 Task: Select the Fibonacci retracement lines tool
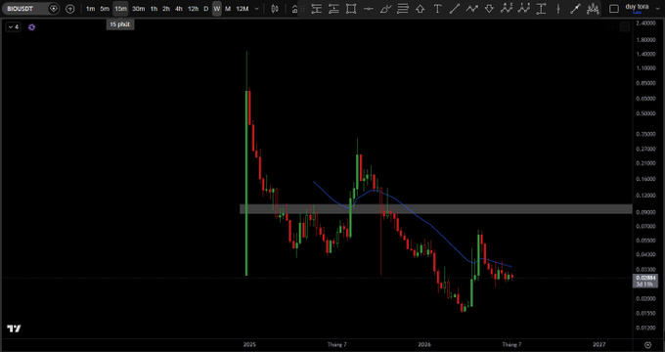[x=403, y=9]
